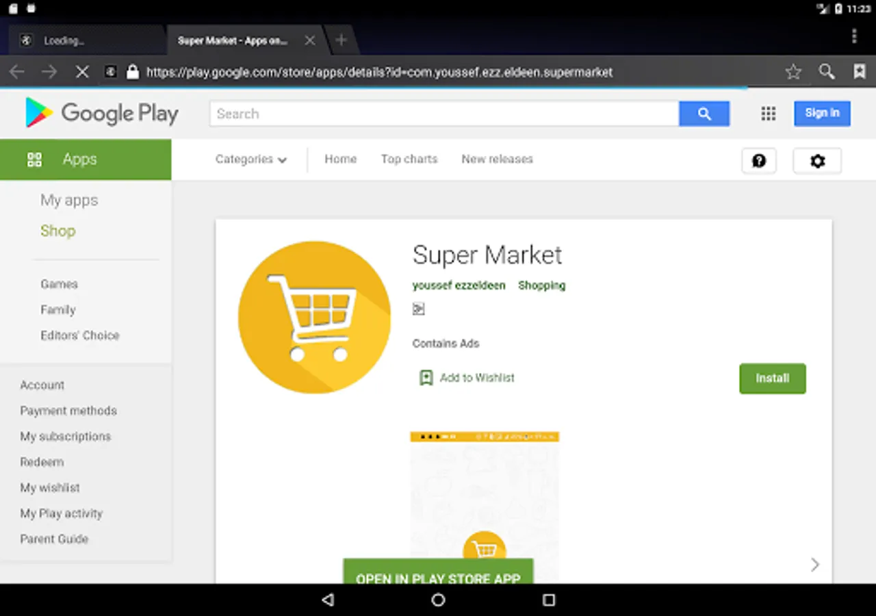Open Family category

click(57, 309)
